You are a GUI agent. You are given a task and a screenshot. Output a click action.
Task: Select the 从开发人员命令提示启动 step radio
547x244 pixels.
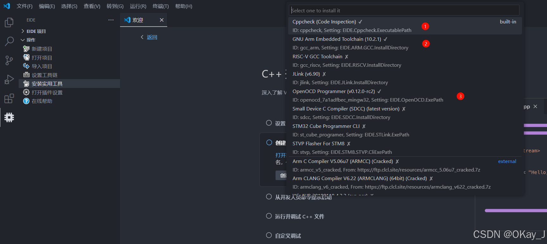[x=269, y=197]
